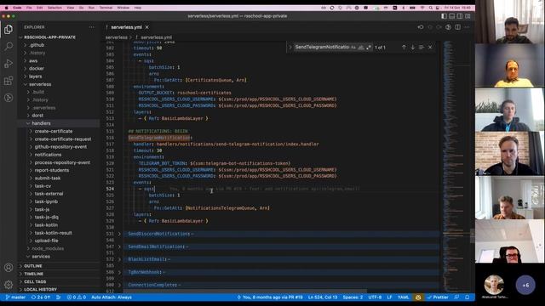Collapse the serverless folder
Screen dimensions: 545x306
click(x=40, y=84)
